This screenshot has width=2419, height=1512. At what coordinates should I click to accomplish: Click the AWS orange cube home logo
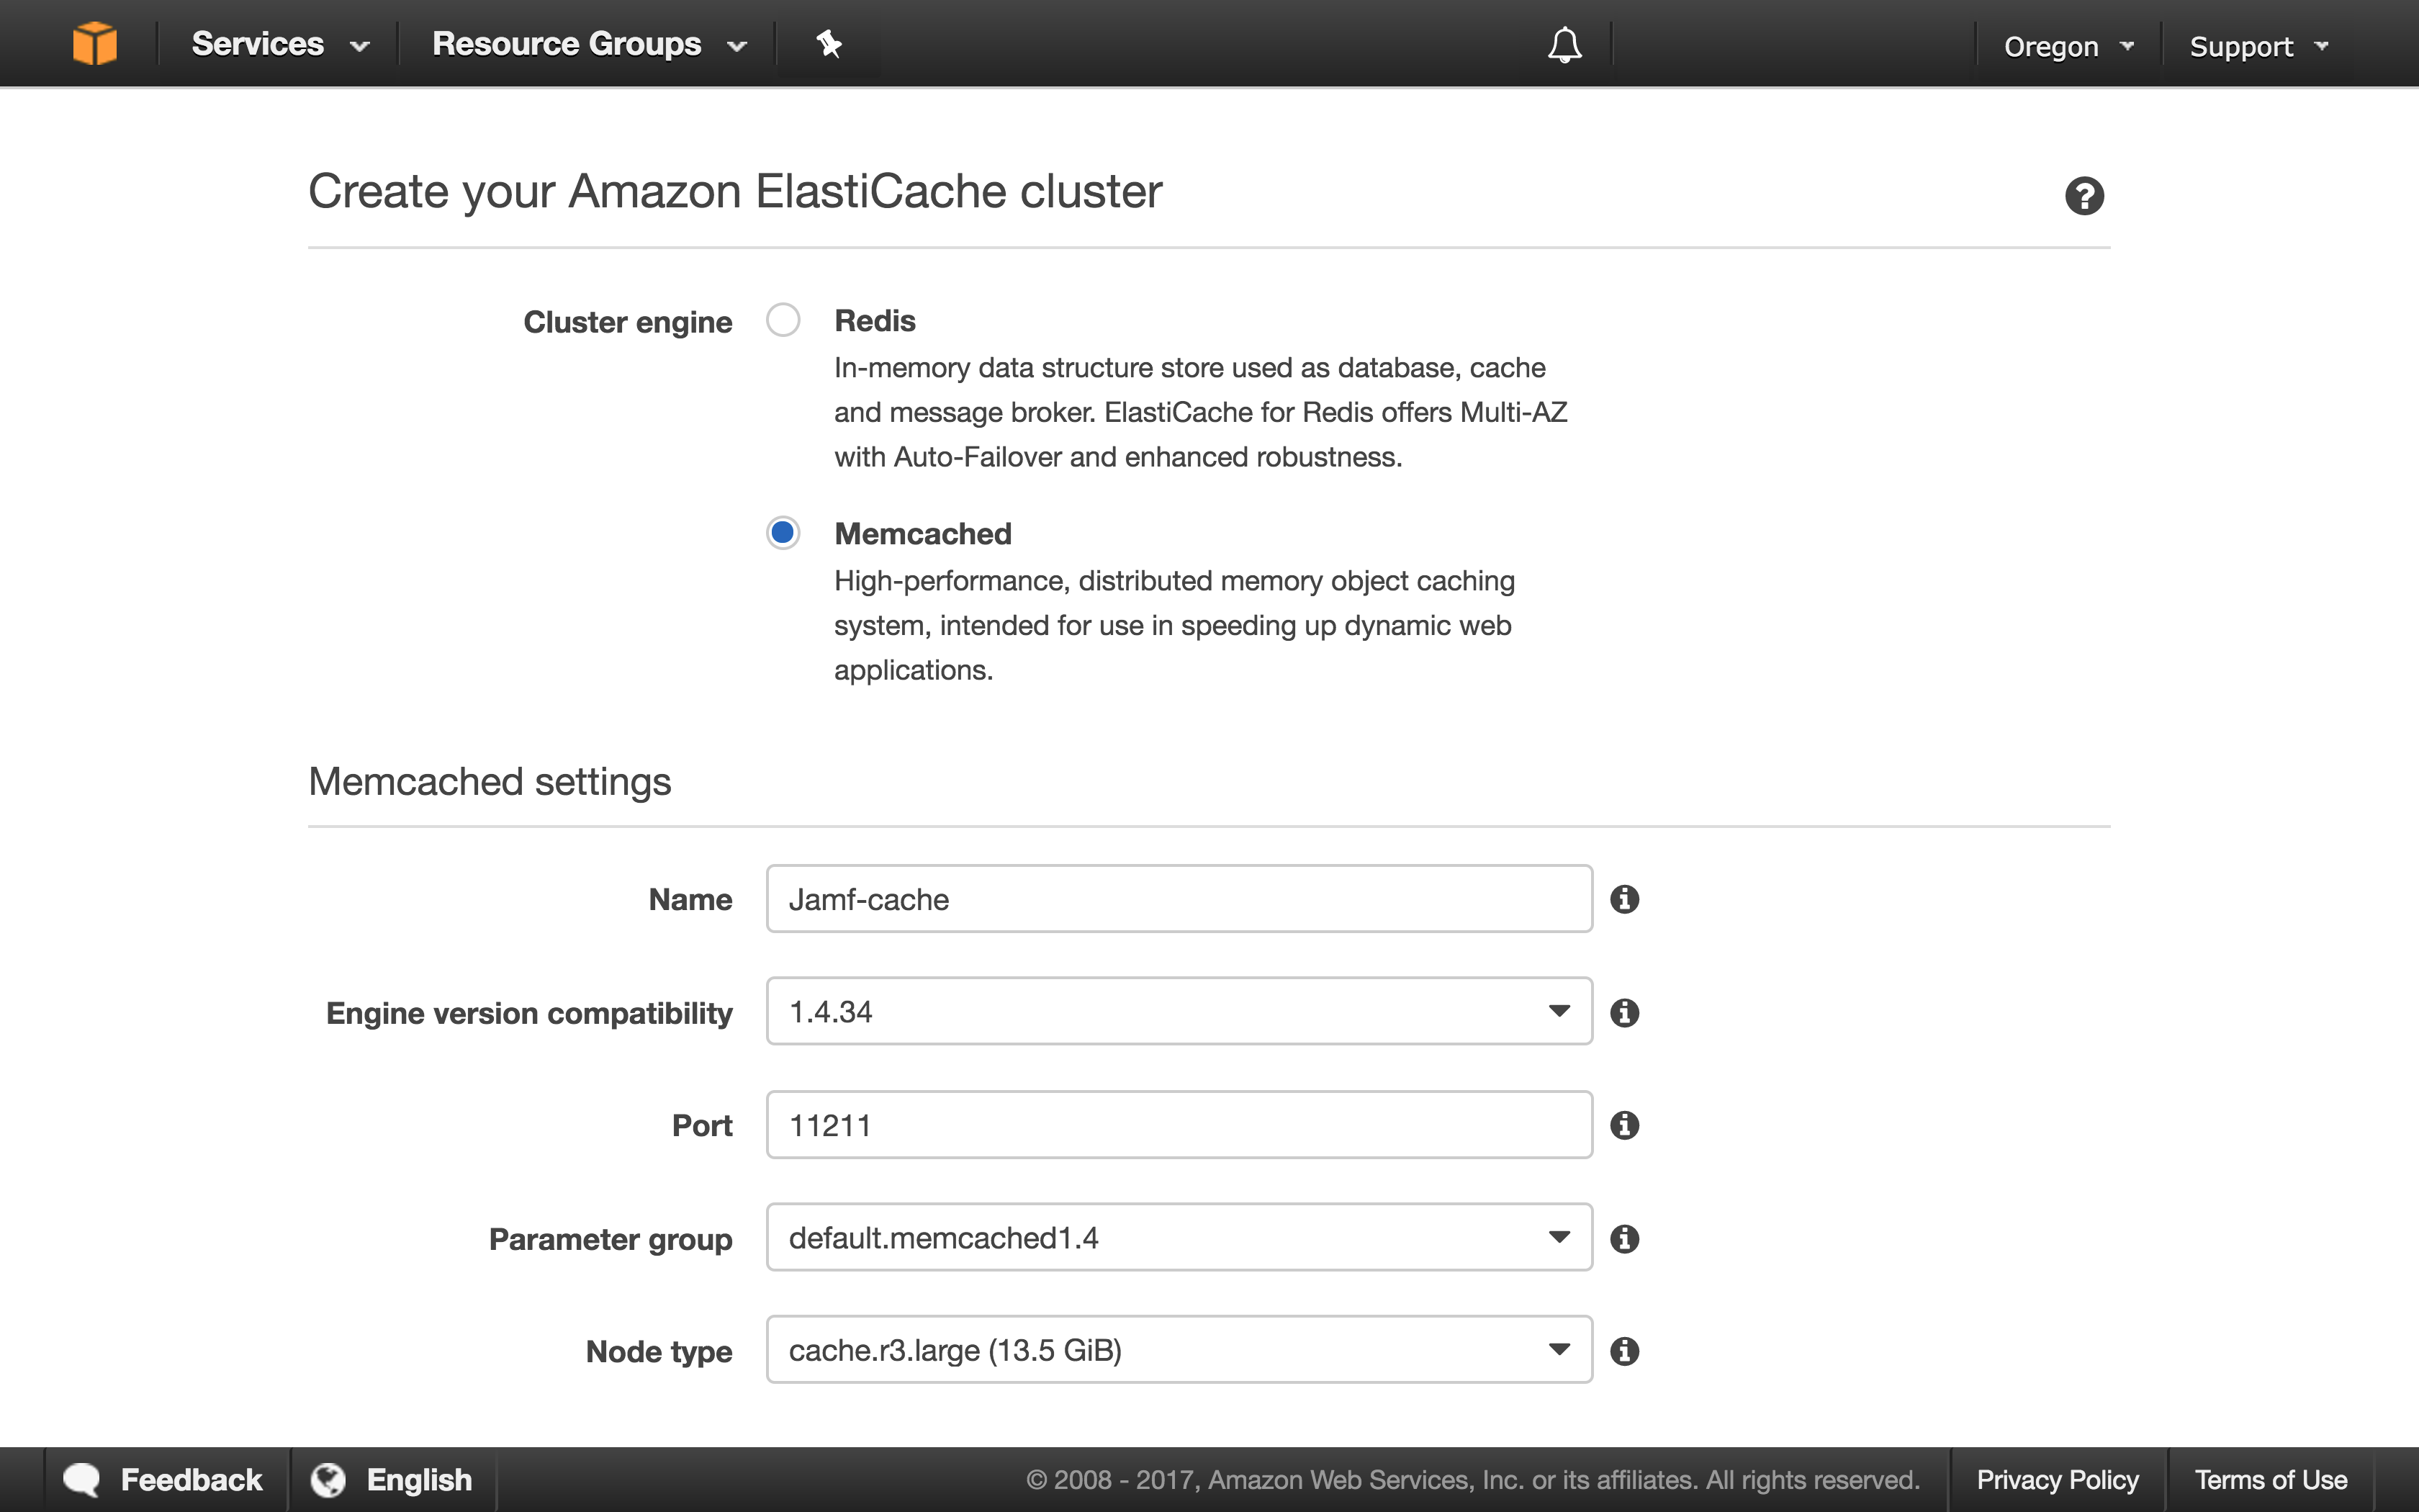click(x=95, y=44)
